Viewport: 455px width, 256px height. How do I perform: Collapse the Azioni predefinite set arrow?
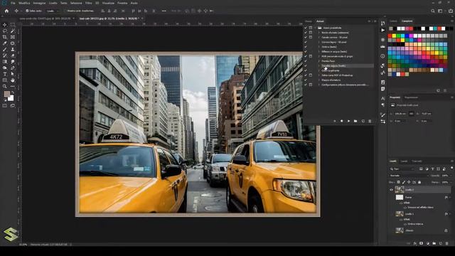tap(316, 28)
